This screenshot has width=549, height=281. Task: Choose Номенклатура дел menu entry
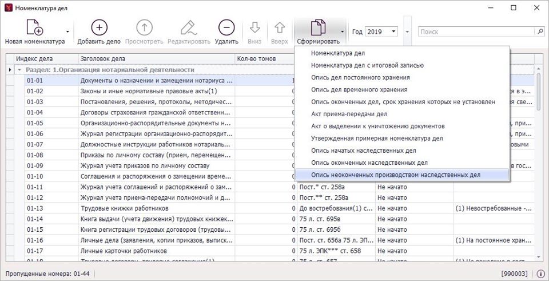402,53
